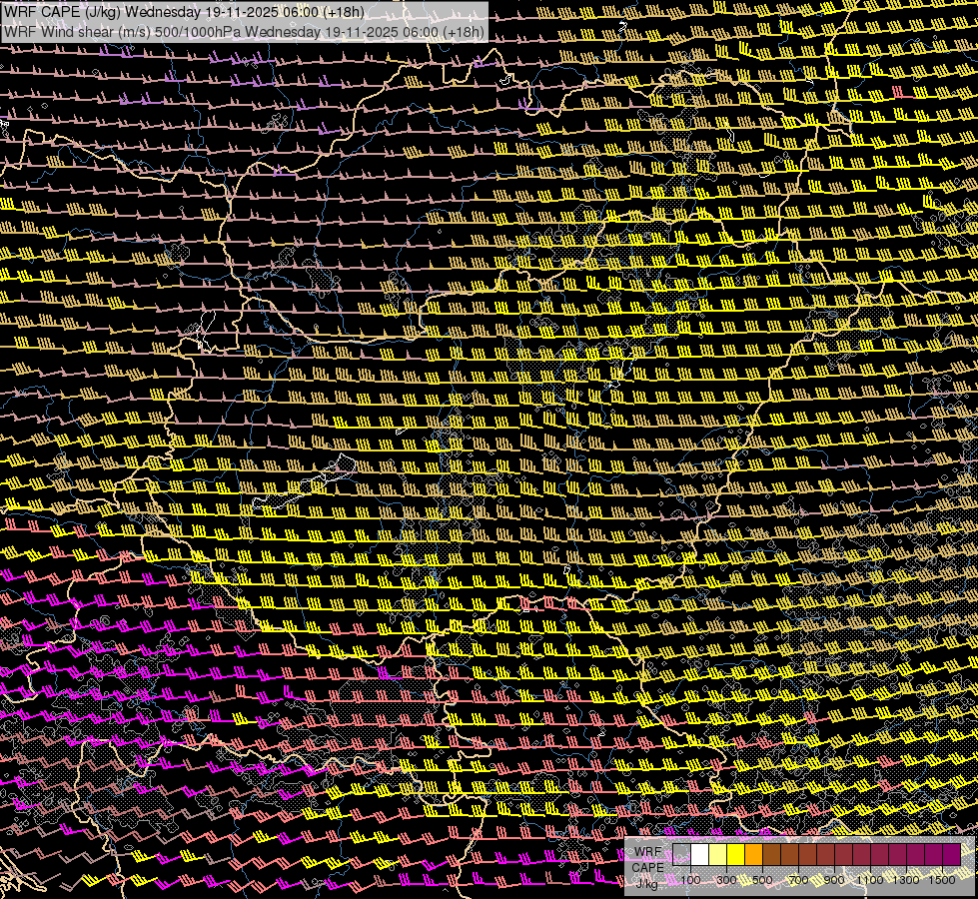
Task: Click the WRF CAPE (J/kg) title line
Action: [x=184, y=12]
